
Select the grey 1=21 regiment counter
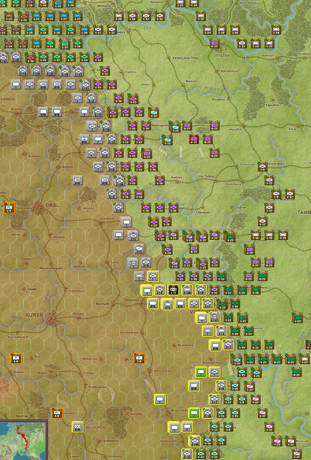[85, 85]
